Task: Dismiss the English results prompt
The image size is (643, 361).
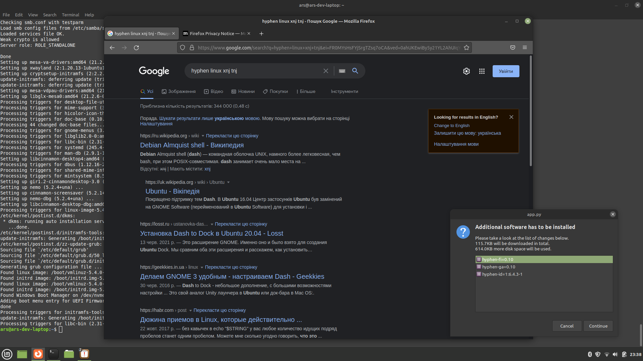Action: point(511,117)
